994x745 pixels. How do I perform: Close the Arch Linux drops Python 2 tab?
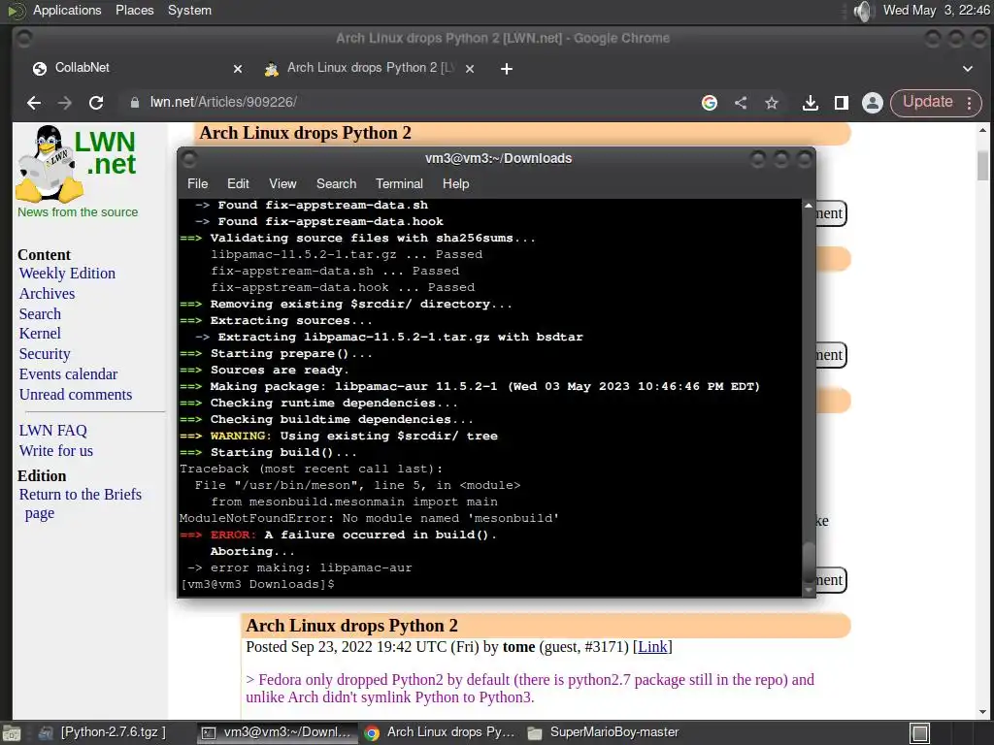(x=470, y=69)
